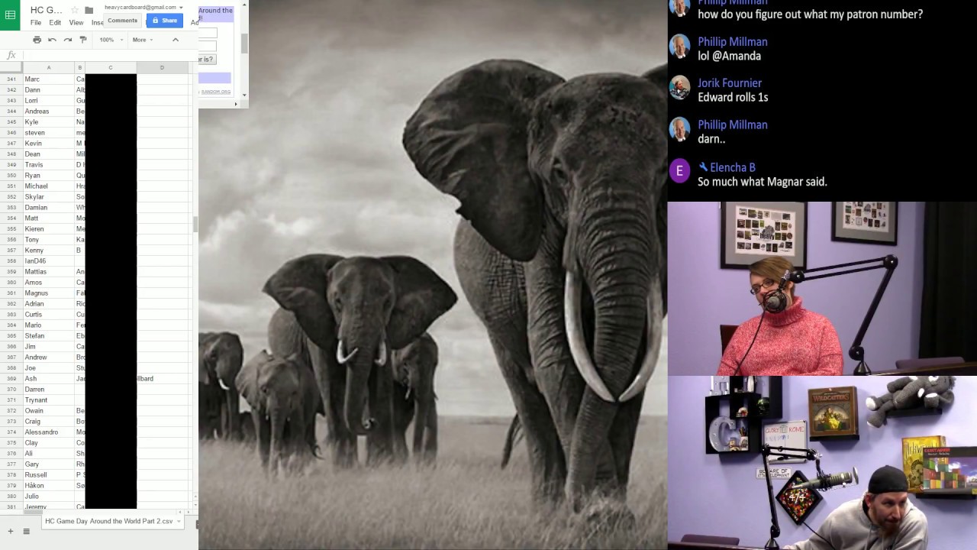The width and height of the screenshot is (977, 550).
Task: Open the Google Sheets home icon
Action: tap(10, 15)
